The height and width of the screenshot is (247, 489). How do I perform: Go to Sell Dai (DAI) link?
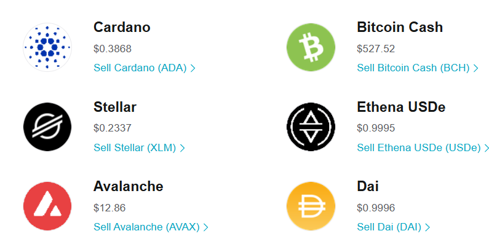[x=389, y=227]
